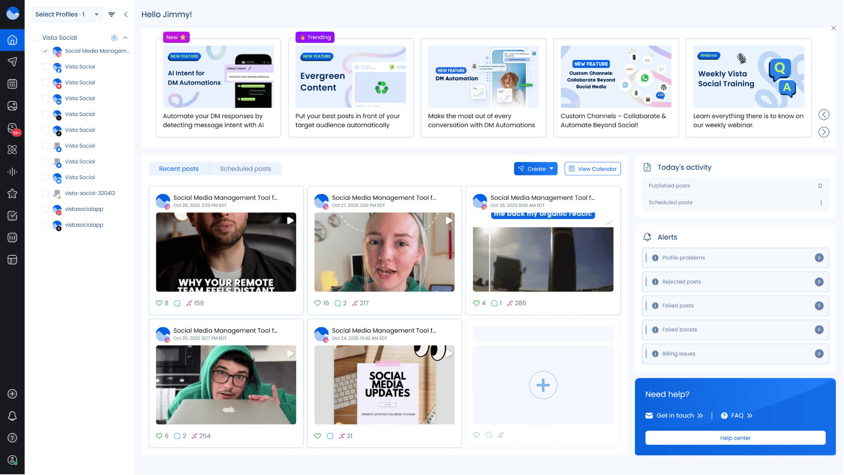
Task: Open inbox messages icon with 99+ badge
Action: pyautogui.click(x=12, y=128)
